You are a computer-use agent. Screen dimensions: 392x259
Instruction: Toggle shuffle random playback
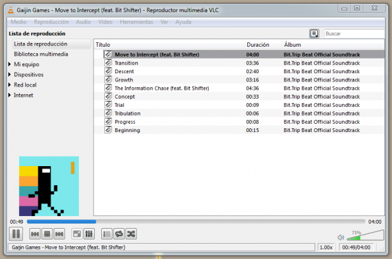pos(131,234)
